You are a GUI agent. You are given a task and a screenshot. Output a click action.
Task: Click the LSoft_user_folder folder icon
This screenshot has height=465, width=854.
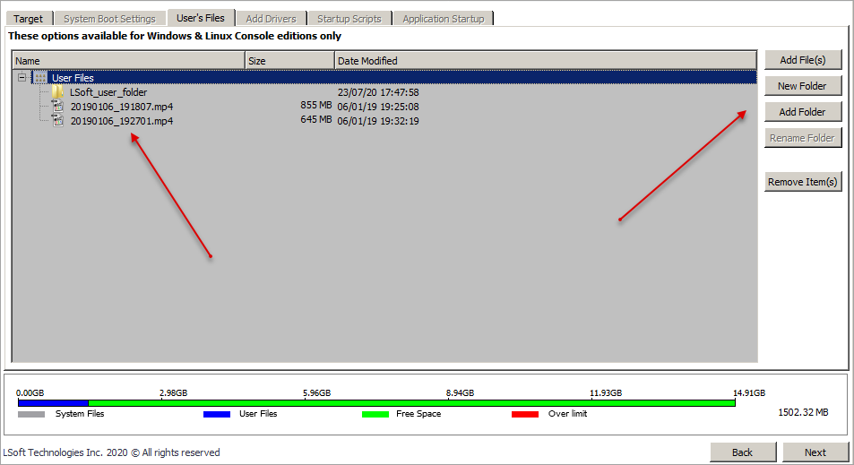[58, 92]
